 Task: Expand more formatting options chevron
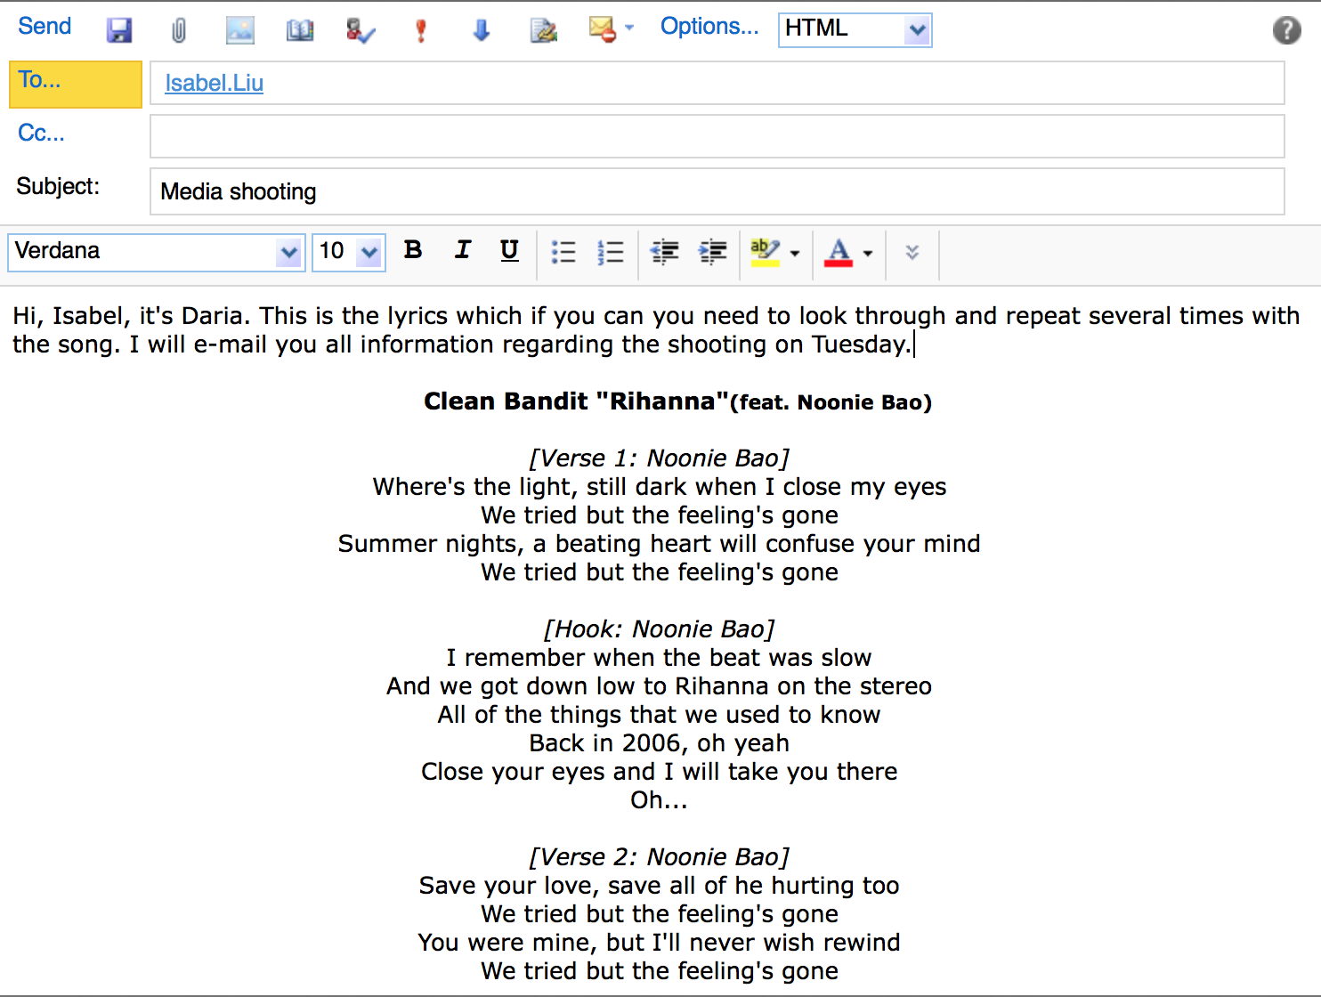912,252
